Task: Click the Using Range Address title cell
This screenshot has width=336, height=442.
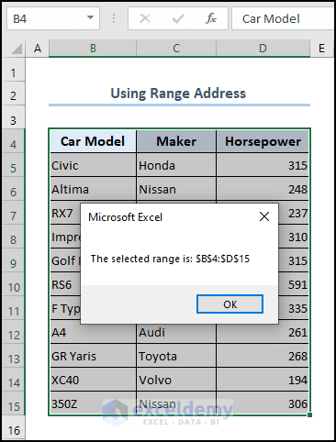Action: (179, 94)
